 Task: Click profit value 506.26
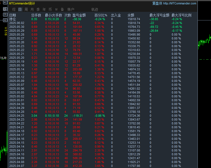pyautogui.click(x=77, y=158)
